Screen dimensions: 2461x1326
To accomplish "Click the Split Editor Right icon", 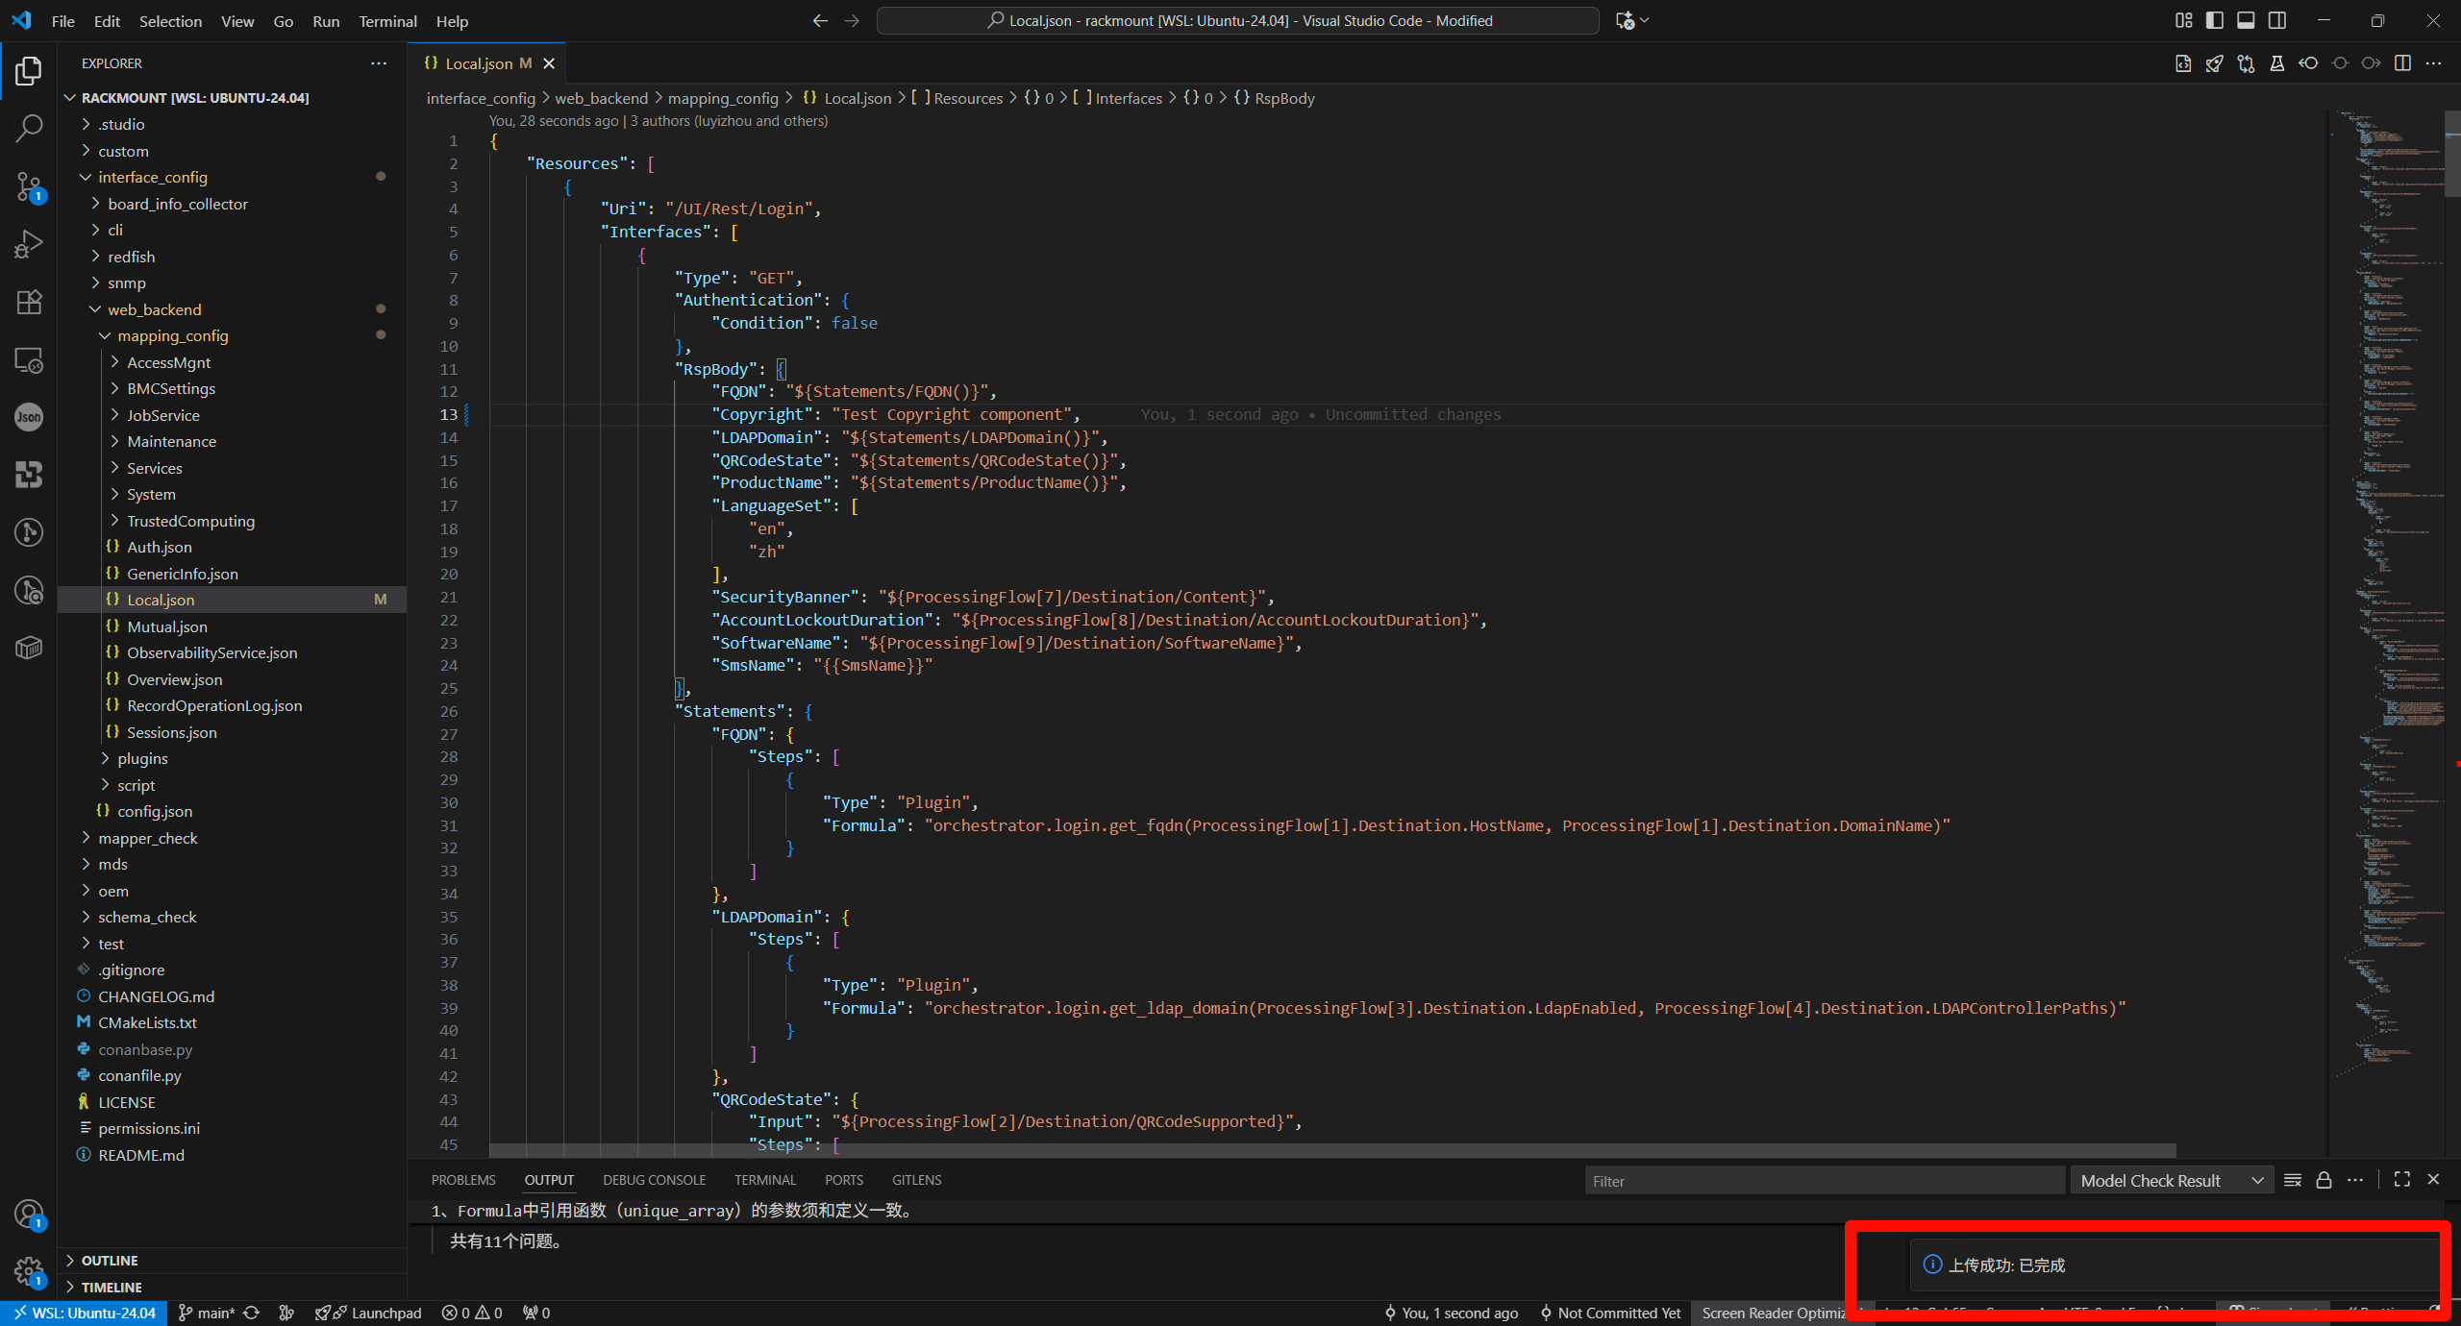I will pos(2402,63).
